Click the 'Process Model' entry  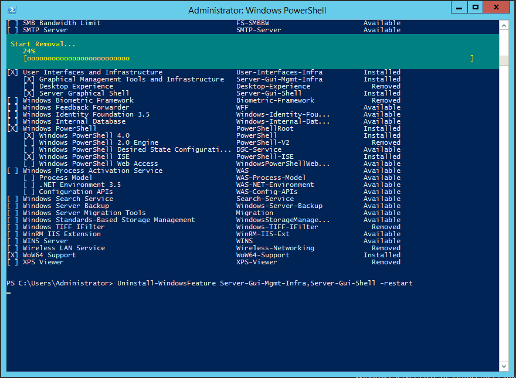tap(66, 178)
